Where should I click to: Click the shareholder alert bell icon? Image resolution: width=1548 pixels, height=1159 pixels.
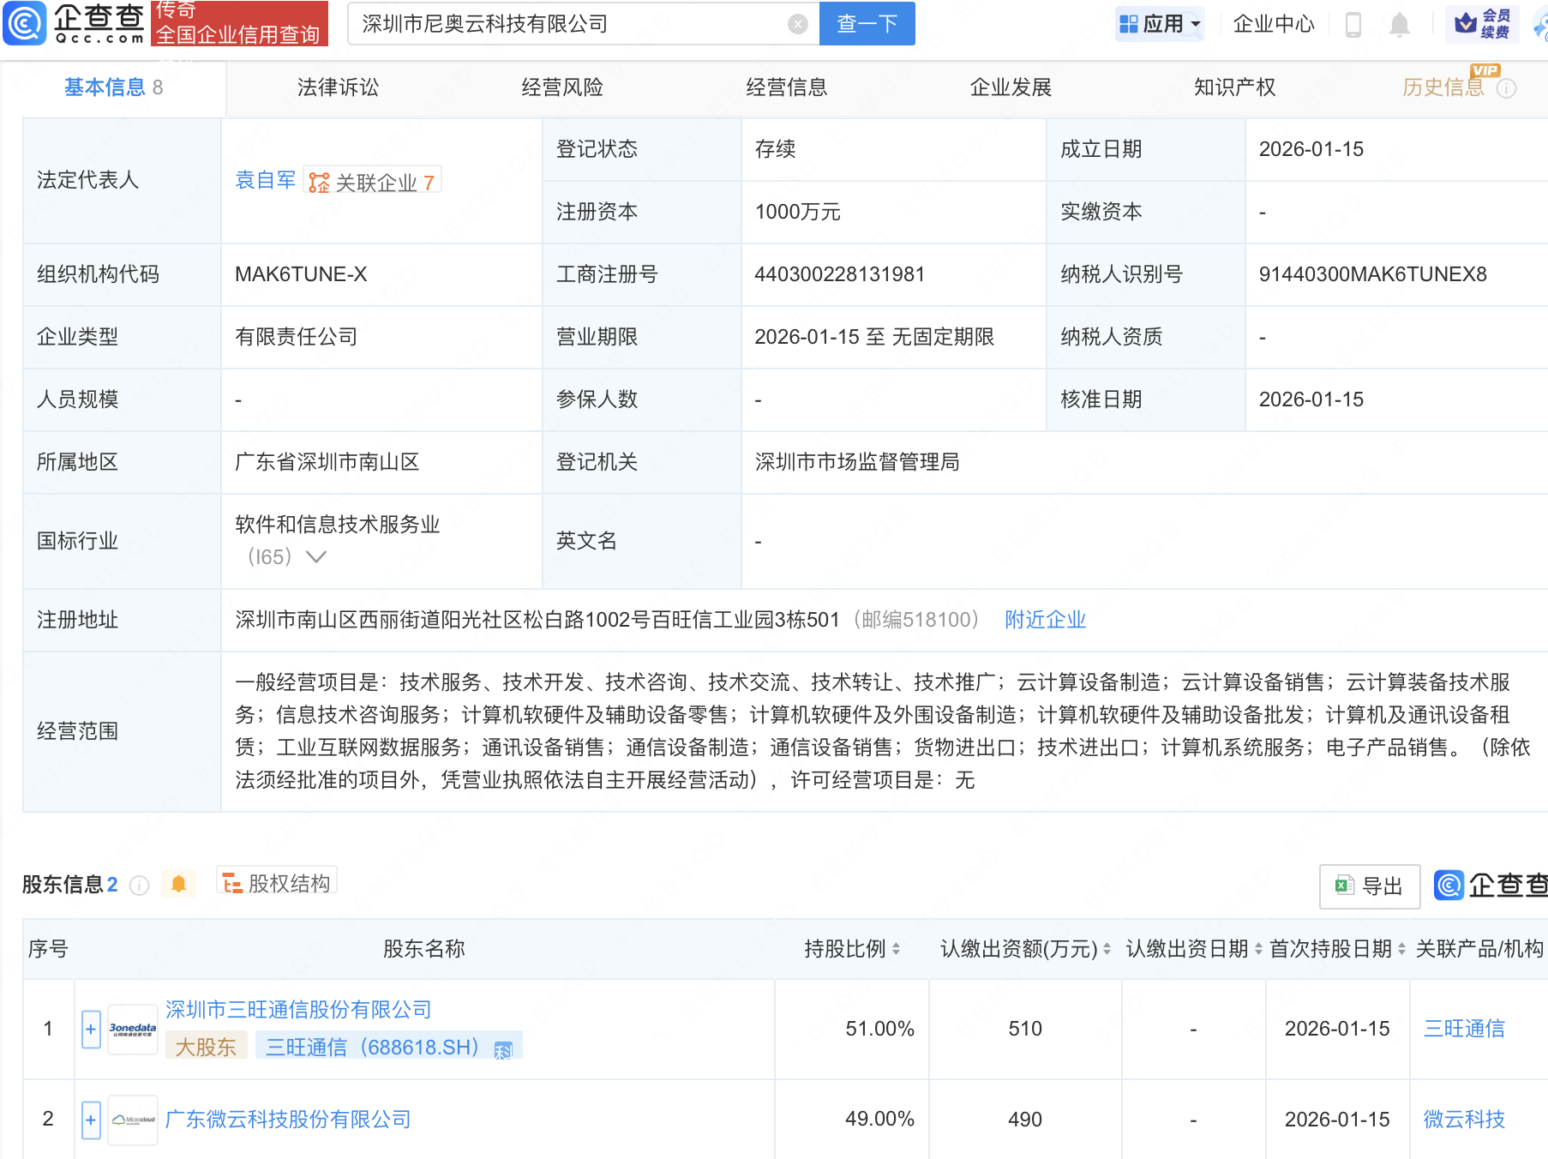pyautogui.click(x=178, y=884)
